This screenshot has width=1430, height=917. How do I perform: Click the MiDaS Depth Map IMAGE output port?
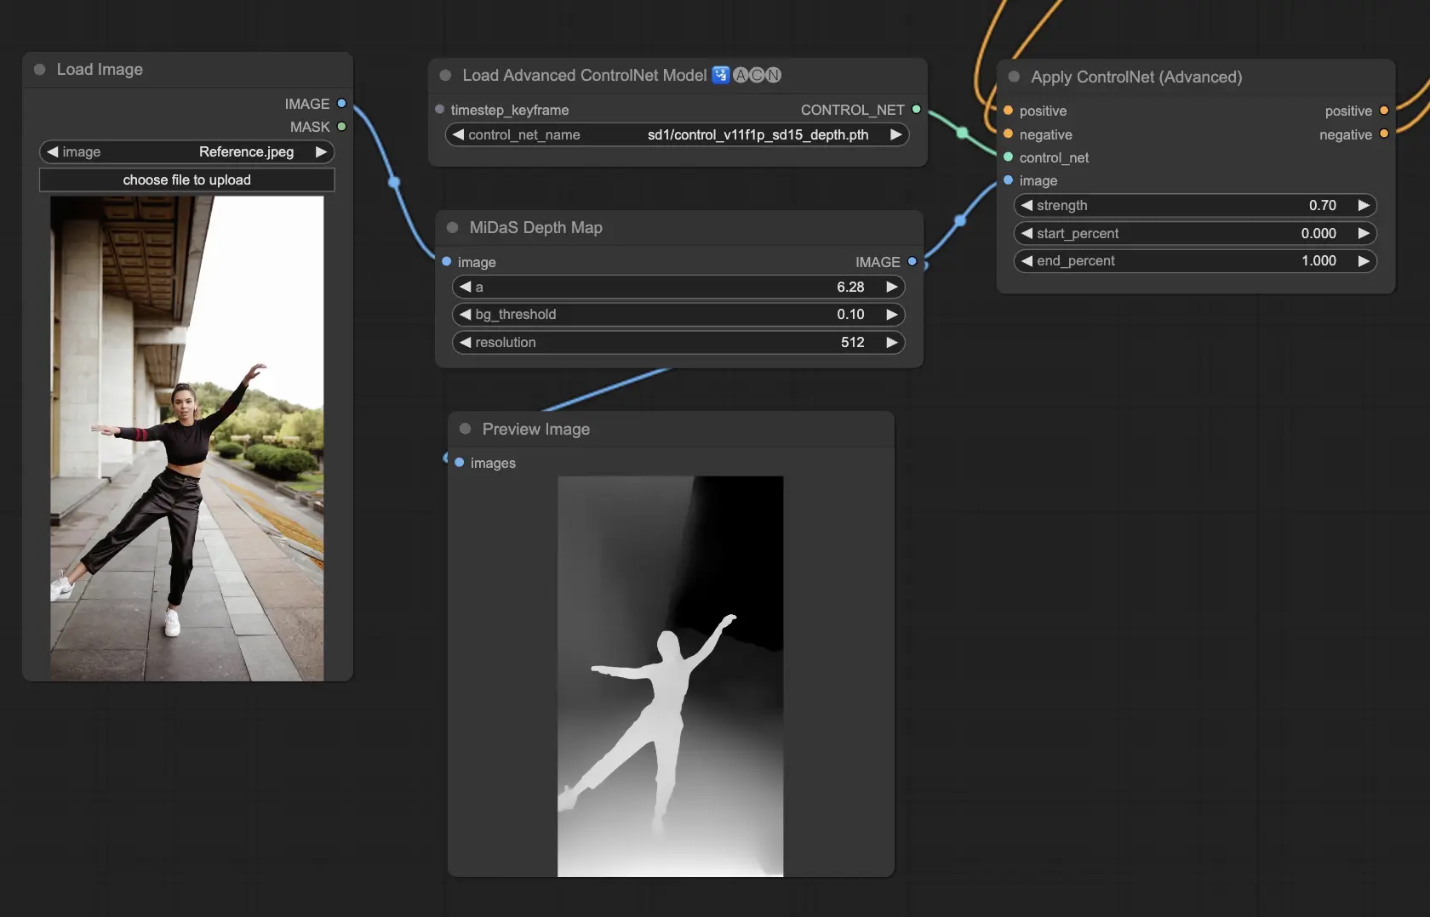tap(912, 262)
